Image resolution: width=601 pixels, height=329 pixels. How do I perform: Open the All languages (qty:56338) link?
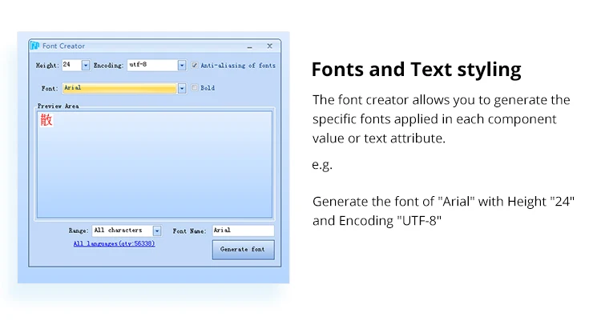(115, 243)
